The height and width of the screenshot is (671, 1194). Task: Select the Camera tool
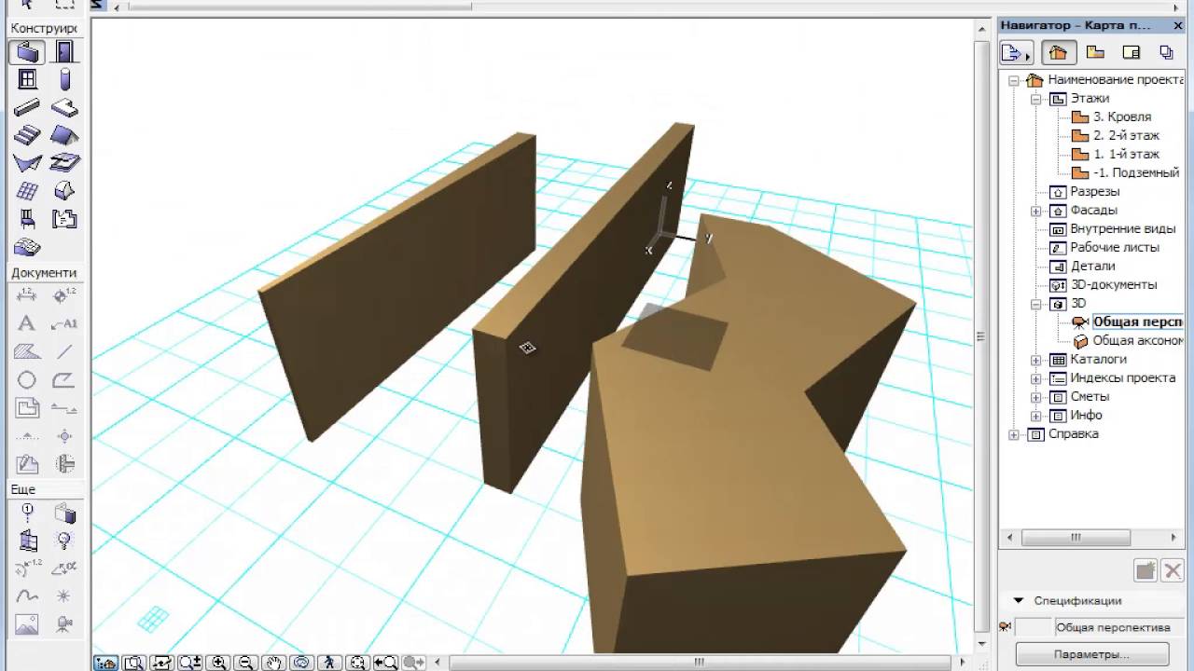click(x=64, y=623)
